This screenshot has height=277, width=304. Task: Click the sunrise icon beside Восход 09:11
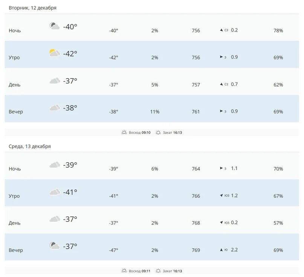(124, 271)
